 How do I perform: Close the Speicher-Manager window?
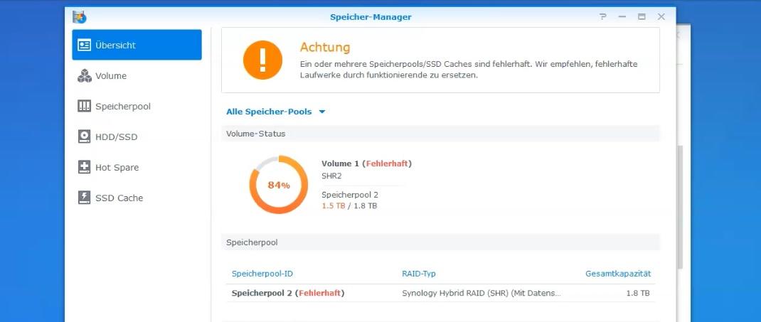tap(661, 17)
